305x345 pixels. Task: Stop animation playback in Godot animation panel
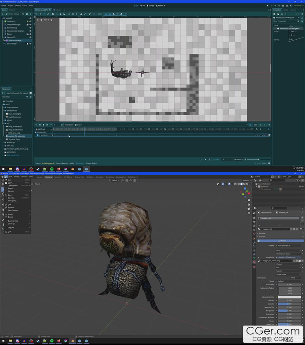(x=44, y=125)
